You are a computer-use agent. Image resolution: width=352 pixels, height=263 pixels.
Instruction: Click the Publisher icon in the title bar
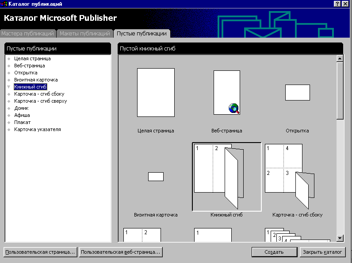(4, 4)
